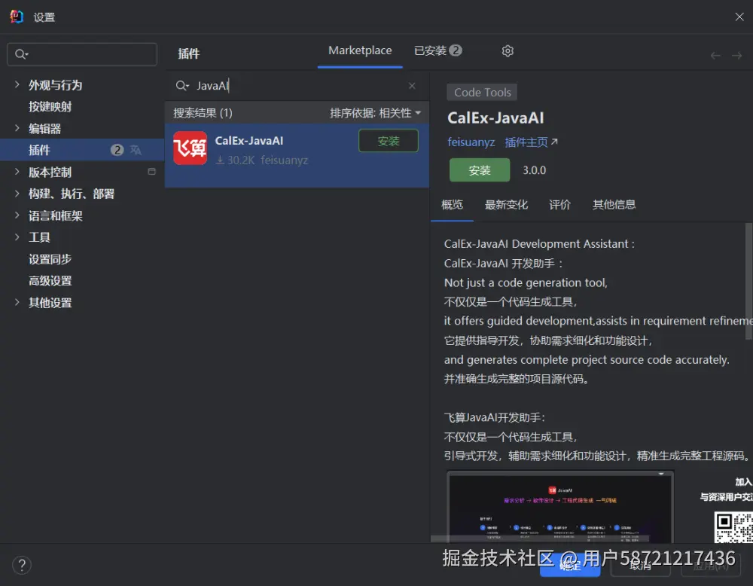Image resolution: width=753 pixels, height=586 pixels.
Task: Switch to the 已安装 tab
Action: coord(438,50)
